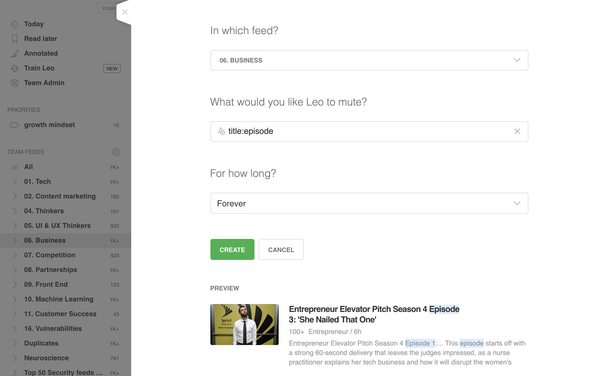605x376 pixels.
Task: Click the Annotated highlighter icon
Action: (x=15, y=54)
